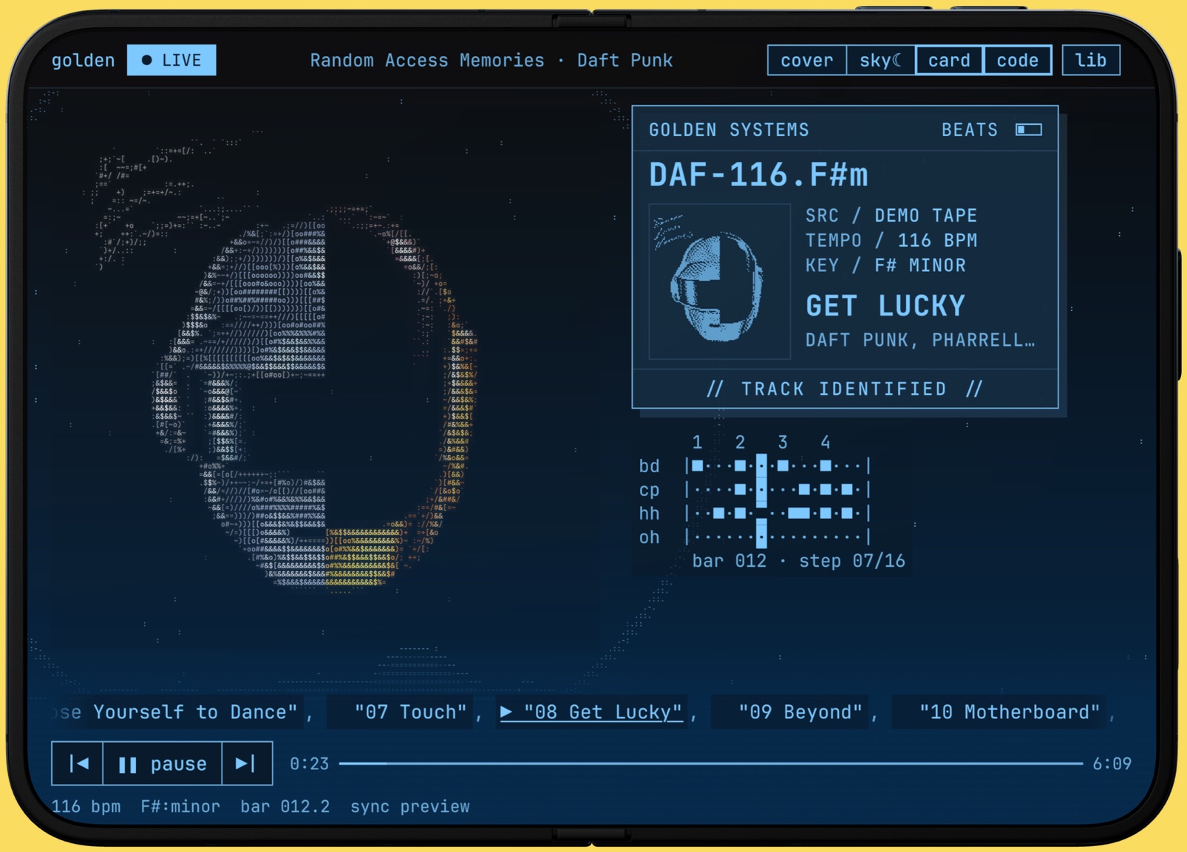Click the "KEY / F# MINOR" line
This screenshot has width=1187, height=852.
[x=885, y=265]
